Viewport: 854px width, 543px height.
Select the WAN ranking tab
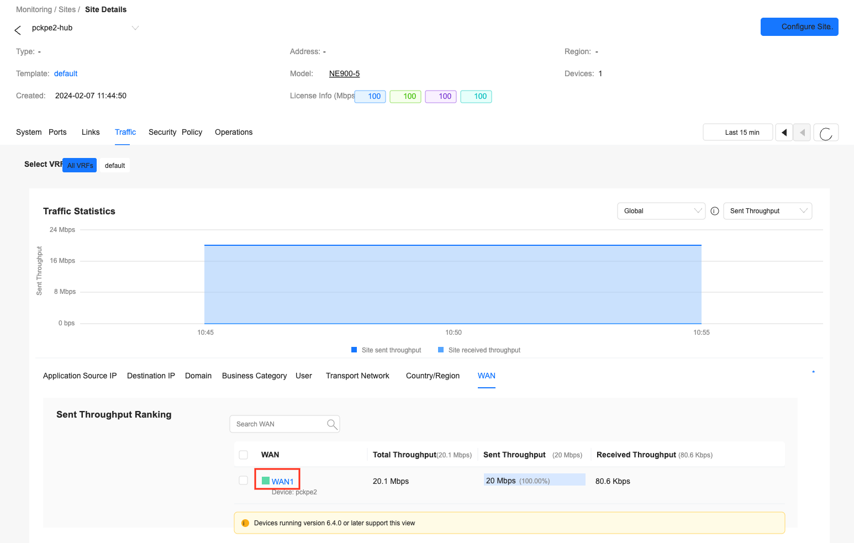[x=487, y=376]
